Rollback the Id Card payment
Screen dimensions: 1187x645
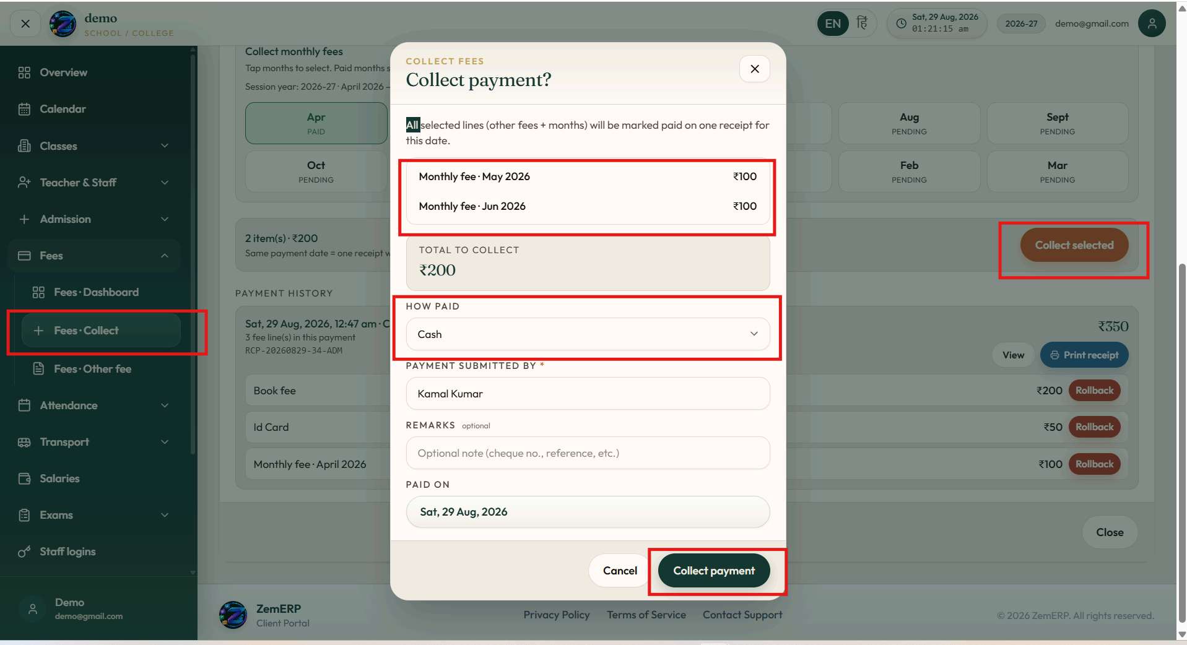click(1094, 427)
